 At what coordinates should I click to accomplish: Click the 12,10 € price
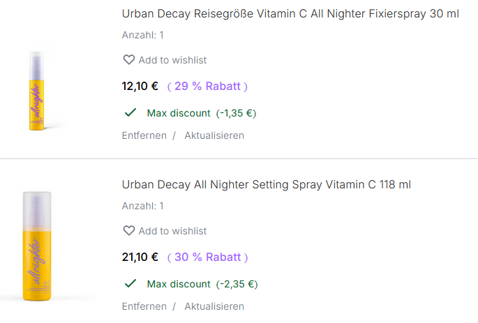[x=140, y=87]
